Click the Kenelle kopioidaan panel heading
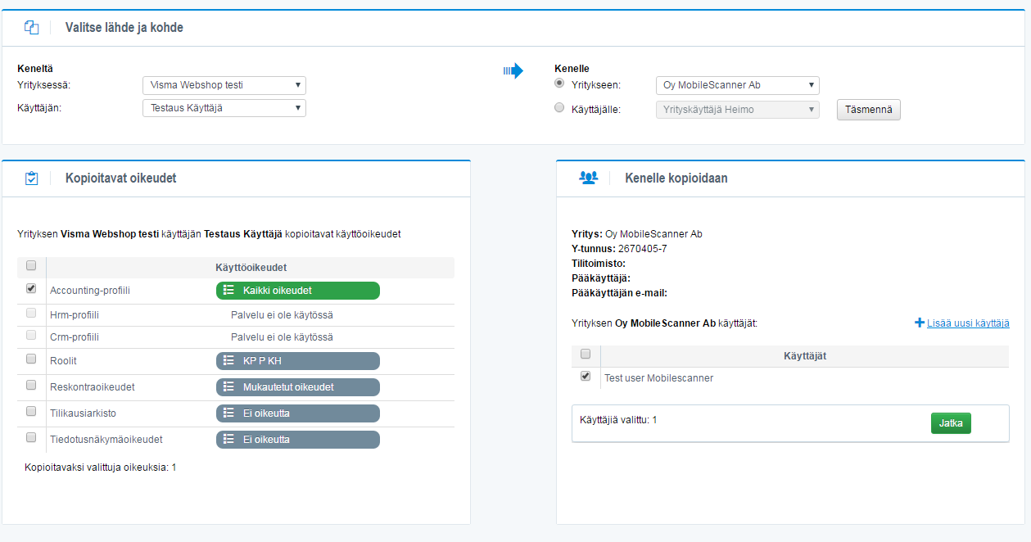1031x542 pixels. pyautogui.click(x=676, y=178)
